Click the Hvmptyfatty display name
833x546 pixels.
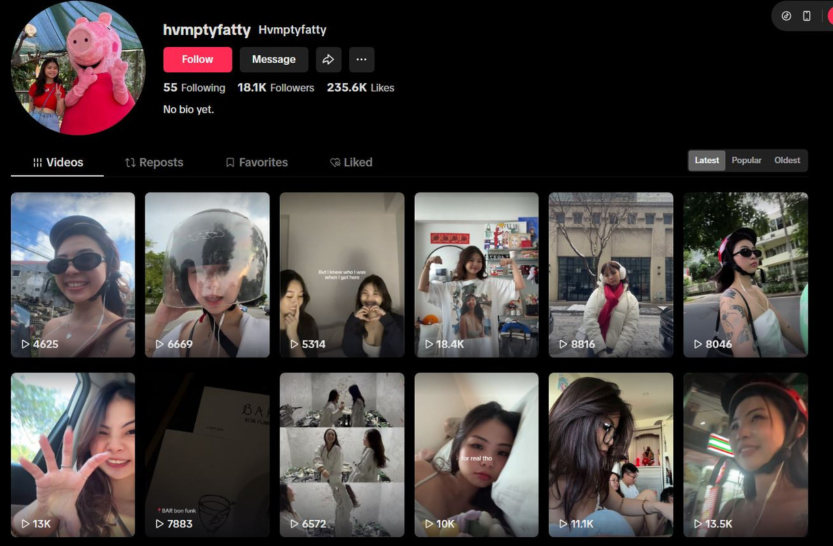tap(292, 30)
